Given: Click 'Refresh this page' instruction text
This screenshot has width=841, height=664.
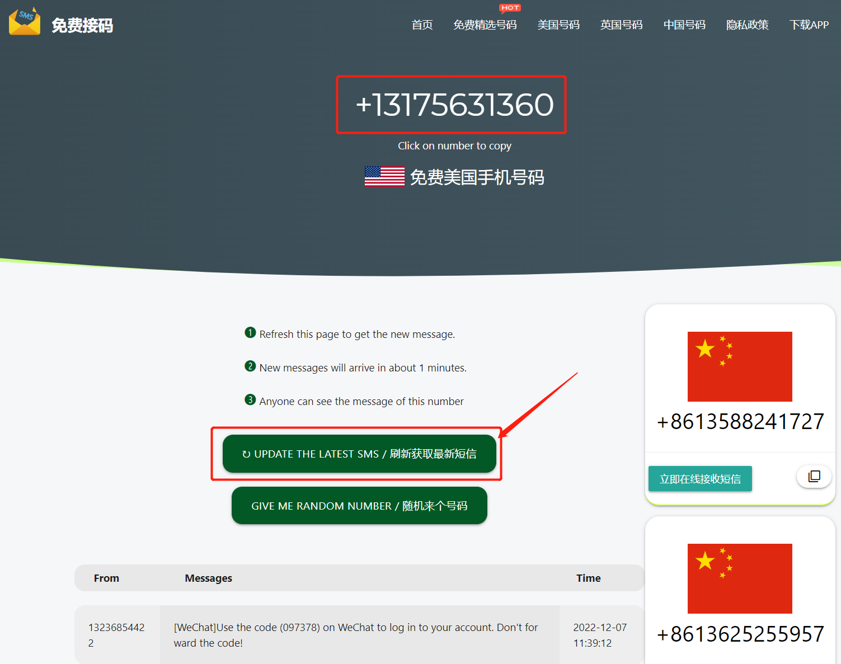Looking at the screenshot, I should tap(357, 335).
